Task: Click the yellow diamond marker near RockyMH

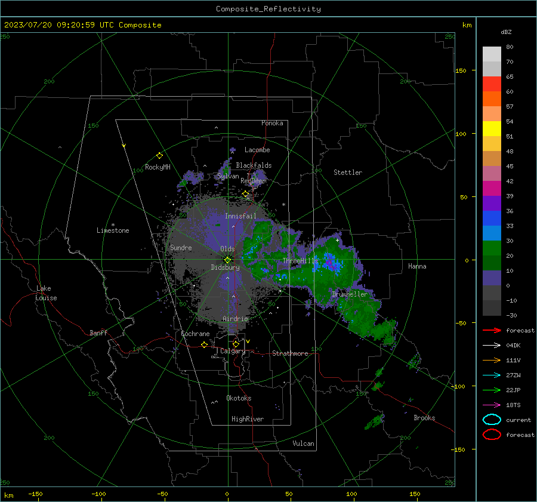Action: pyautogui.click(x=159, y=156)
